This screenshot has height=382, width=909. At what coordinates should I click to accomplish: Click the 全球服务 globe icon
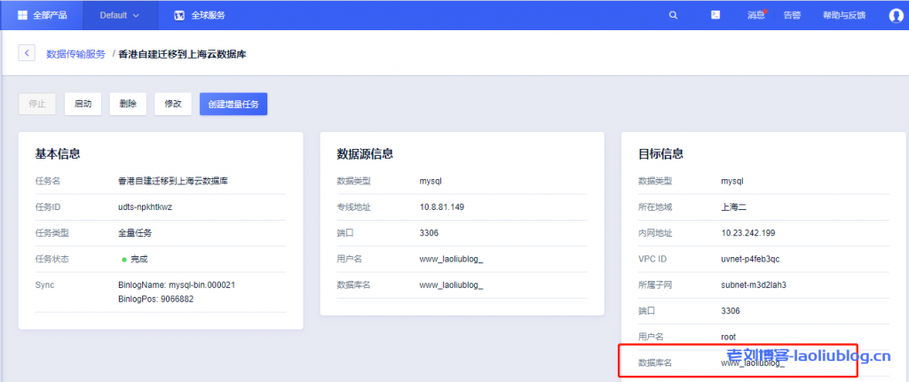click(179, 15)
